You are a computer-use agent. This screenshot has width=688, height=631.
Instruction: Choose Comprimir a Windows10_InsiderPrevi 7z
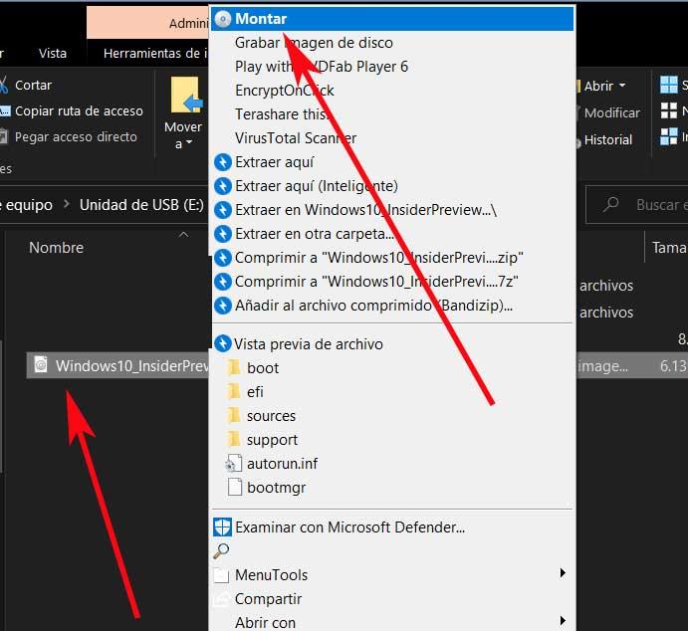click(x=392, y=282)
